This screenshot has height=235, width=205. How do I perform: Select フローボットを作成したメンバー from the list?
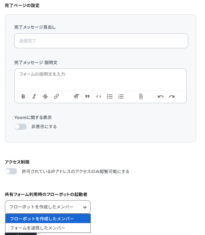click(42, 219)
